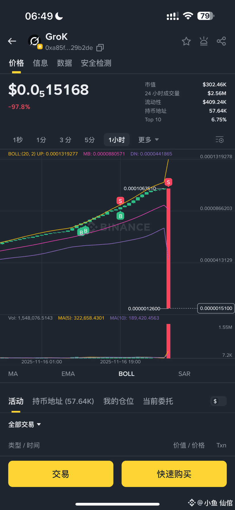Tap the current price label 0.0000015100
The image size is (235, 510).
pyautogui.click(x=216, y=308)
